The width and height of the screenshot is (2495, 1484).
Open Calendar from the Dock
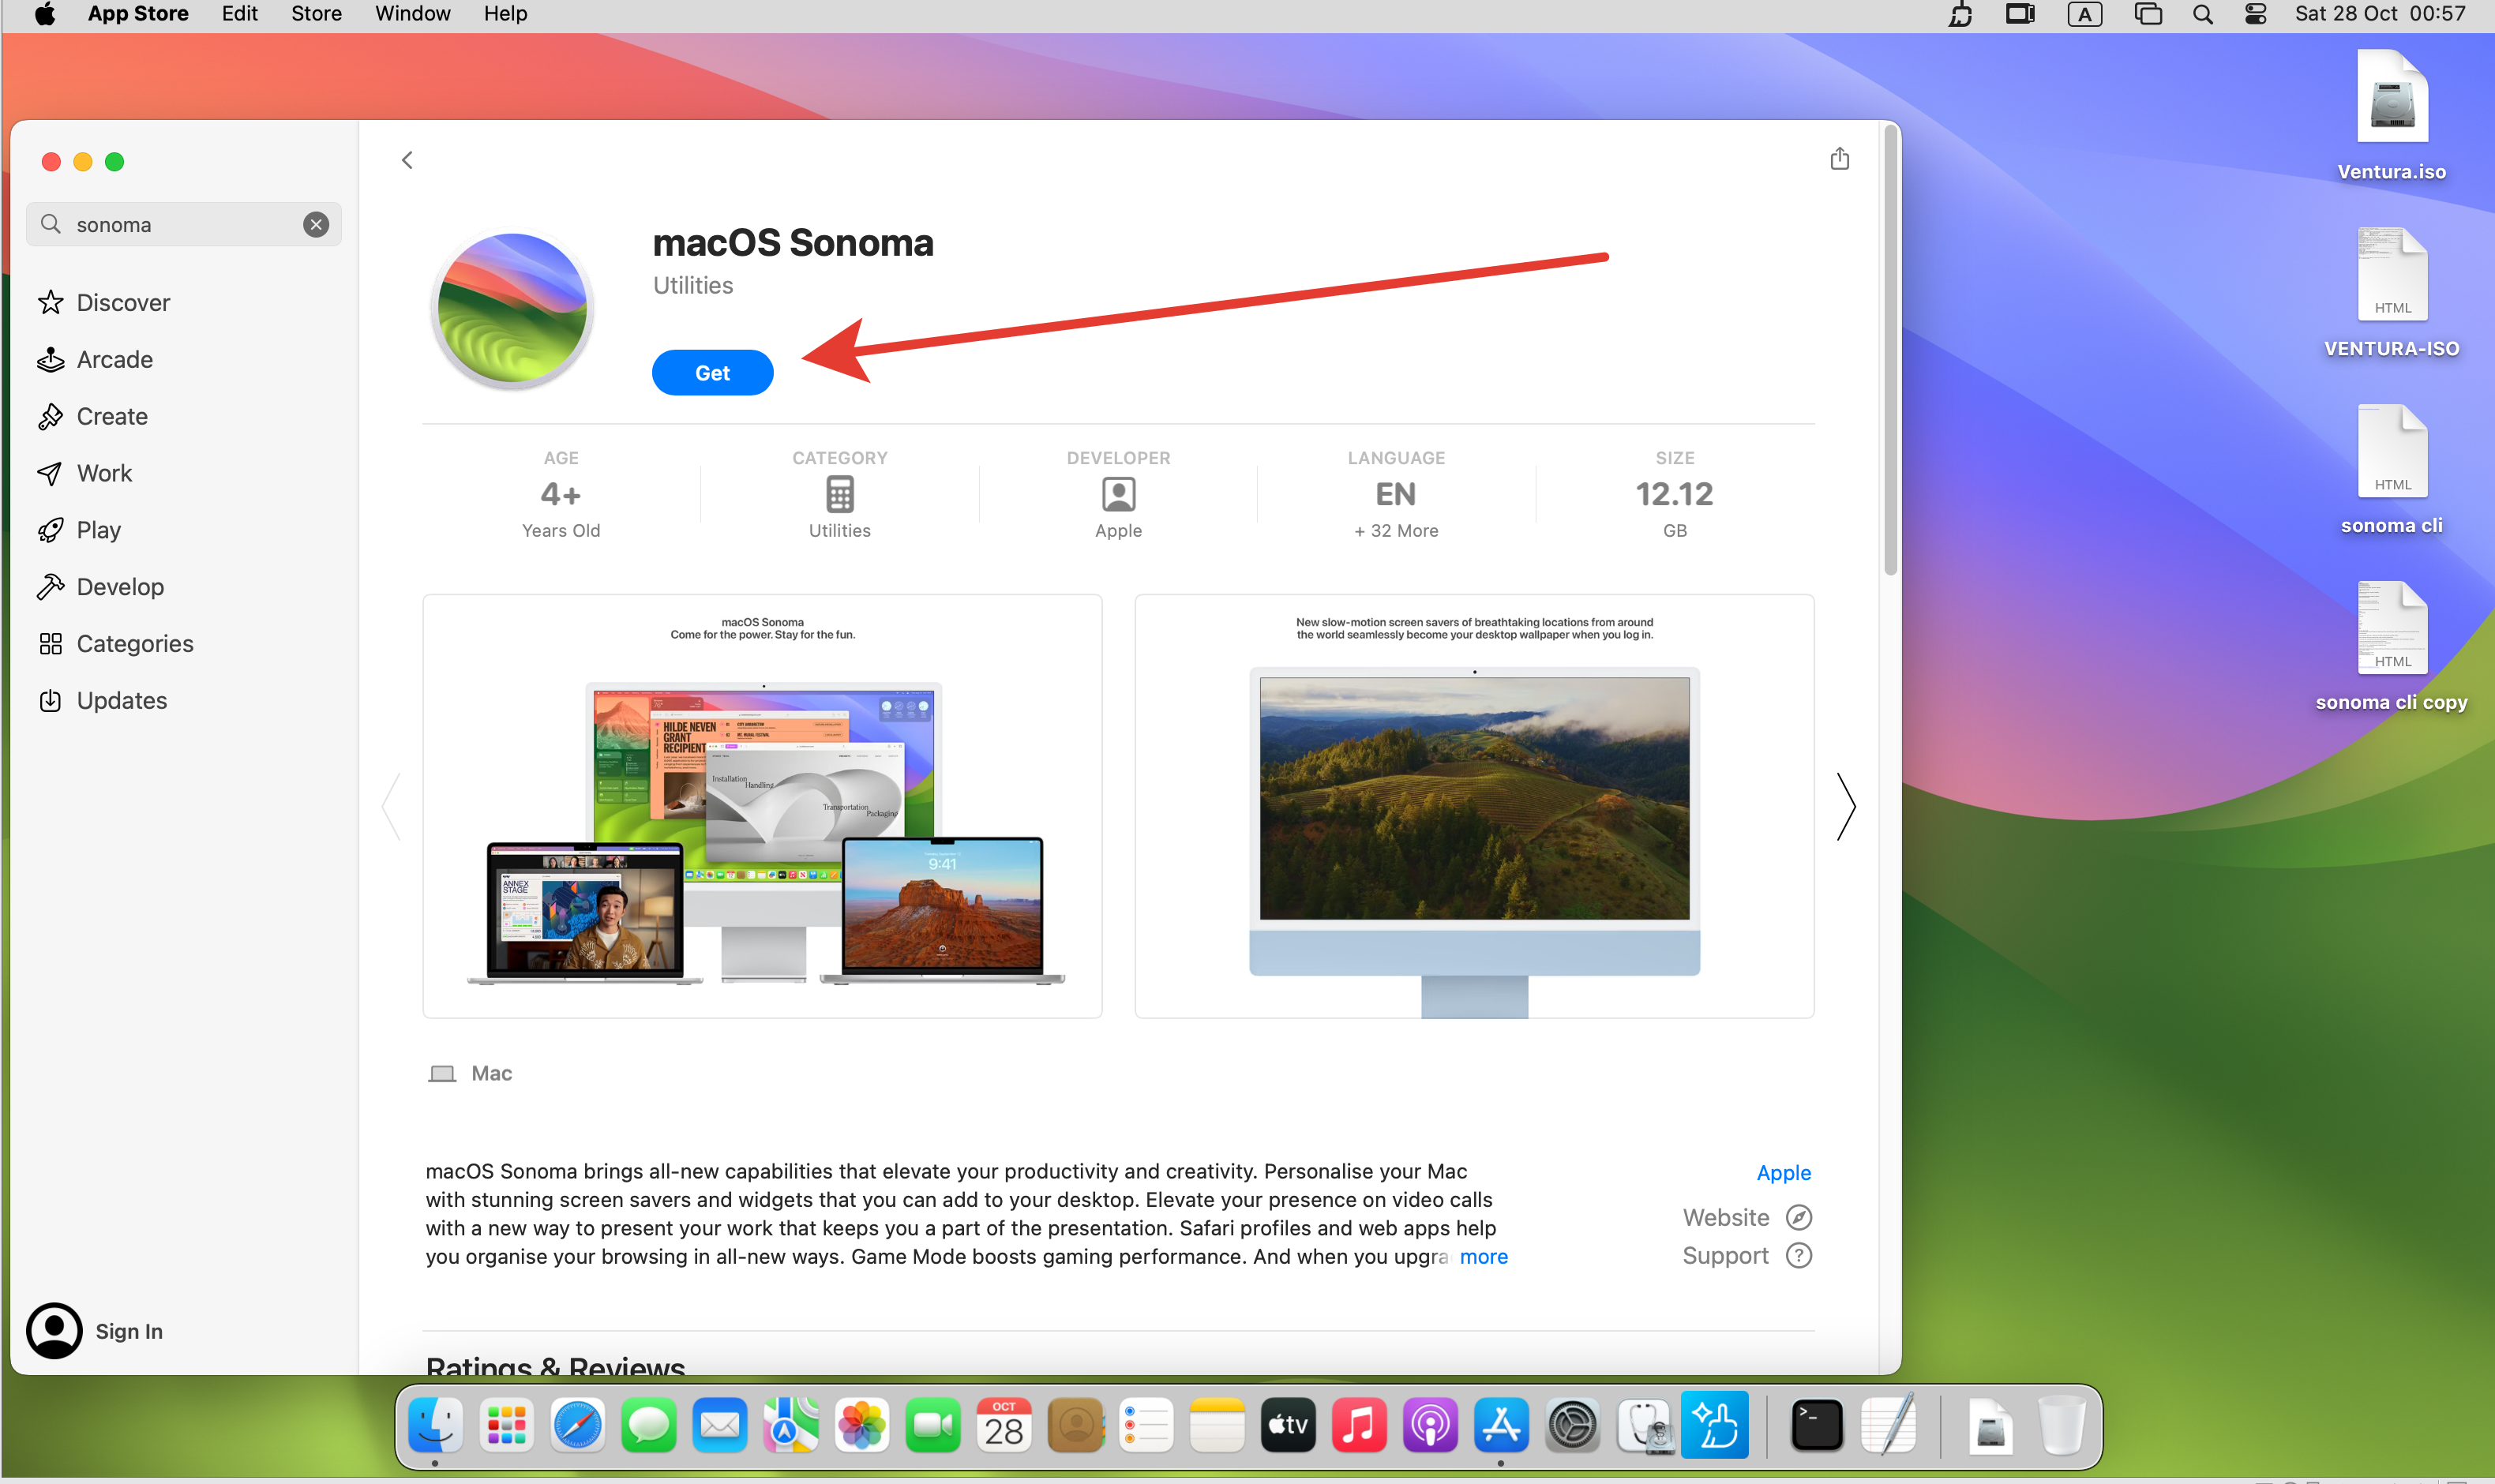coord(1004,1425)
